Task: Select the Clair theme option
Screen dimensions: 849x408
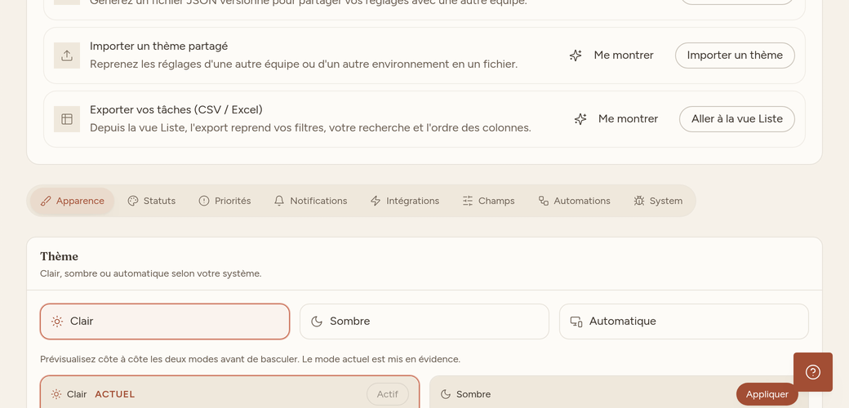Action: tap(165, 322)
